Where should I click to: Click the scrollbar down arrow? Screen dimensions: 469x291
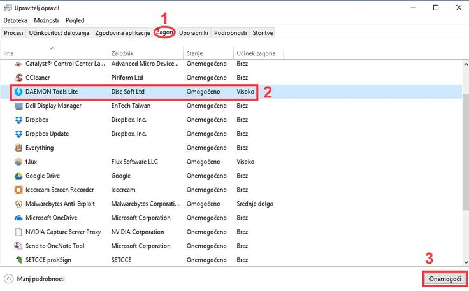pos(466,262)
